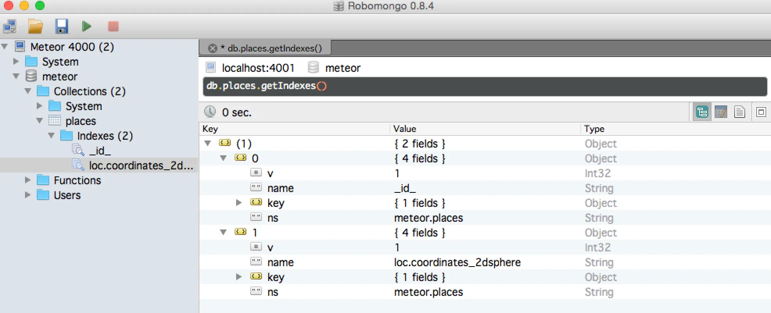Toggle tree mode for query results
Image resolution: width=771 pixels, height=313 pixels.
[x=702, y=112]
